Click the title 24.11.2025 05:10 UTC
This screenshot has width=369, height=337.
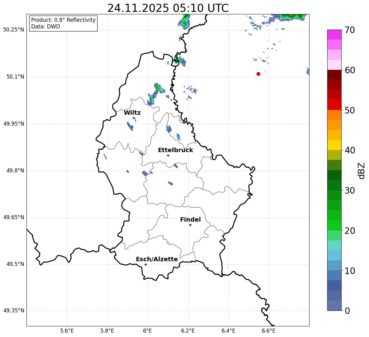point(168,8)
